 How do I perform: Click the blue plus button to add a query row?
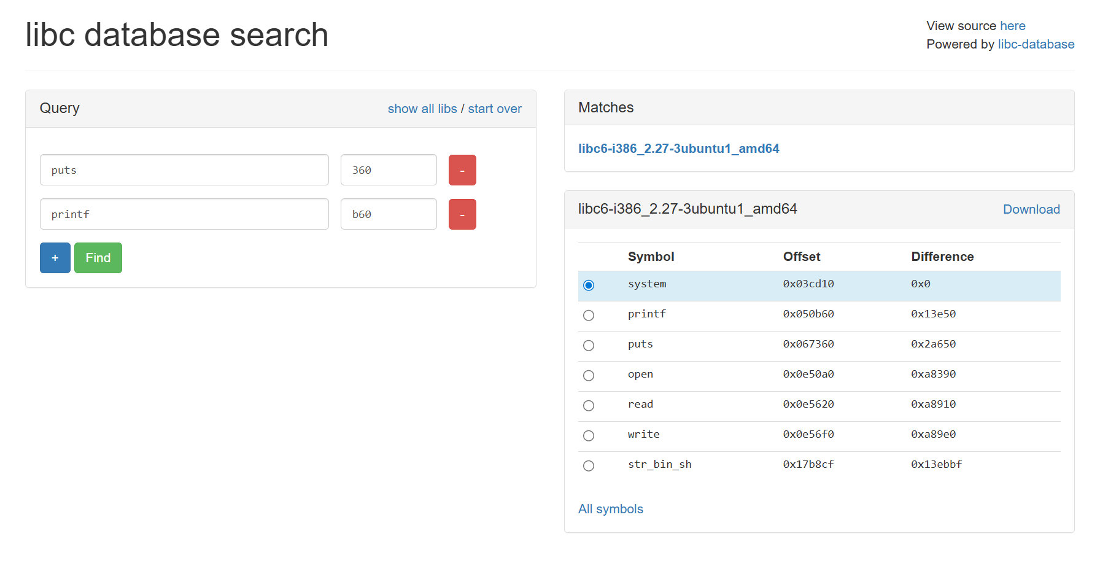pos(55,258)
